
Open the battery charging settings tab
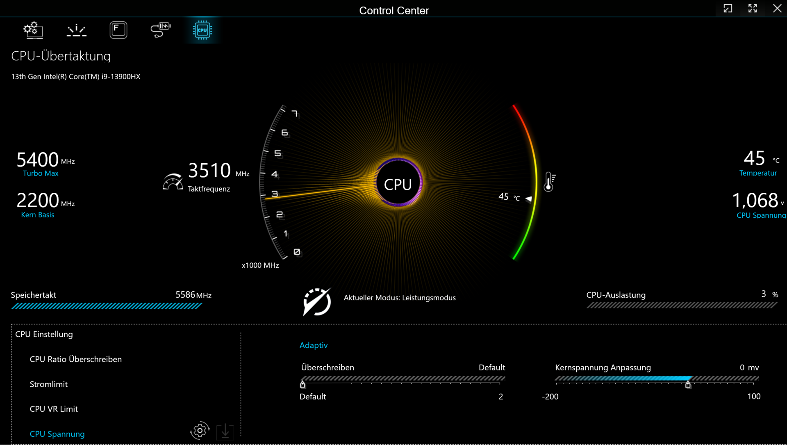coord(160,30)
